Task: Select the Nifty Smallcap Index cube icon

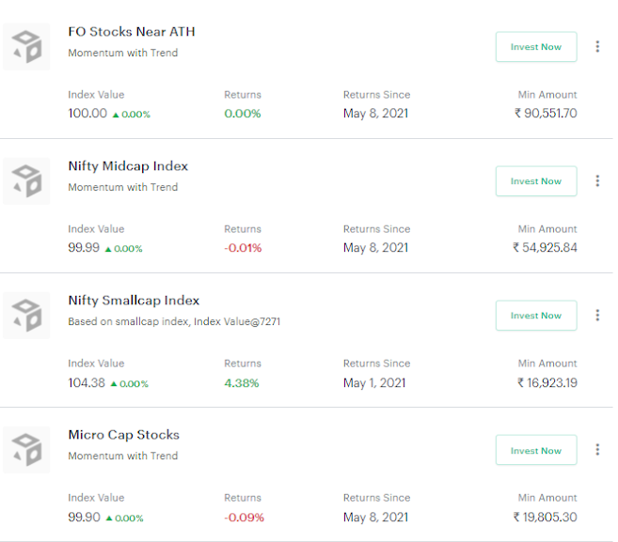Action: pyautogui.click(x=26, y=316)
